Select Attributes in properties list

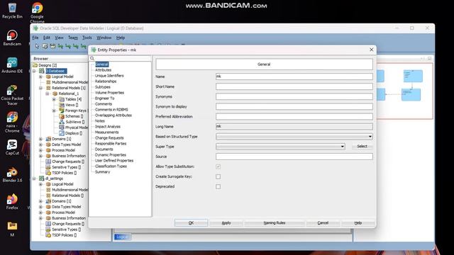[103, 70]
